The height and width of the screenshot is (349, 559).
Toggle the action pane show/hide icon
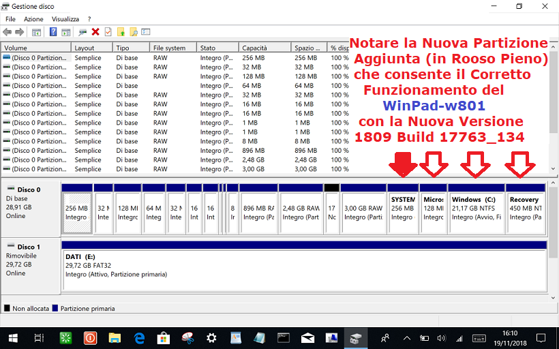(66, 32)
